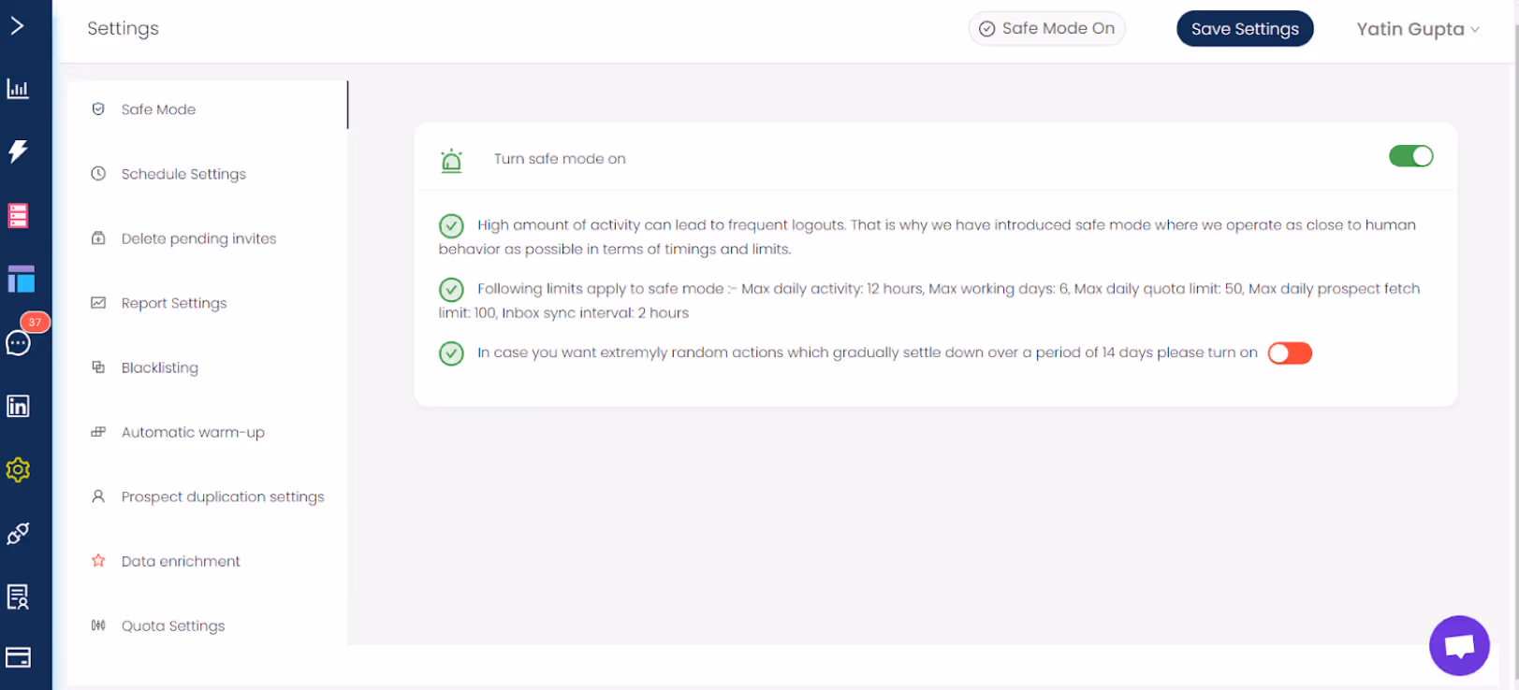Image resolution: width=1519 pixels, height=690 pixels.
Task: Click the Settings page title
Action: pos(123,28)
